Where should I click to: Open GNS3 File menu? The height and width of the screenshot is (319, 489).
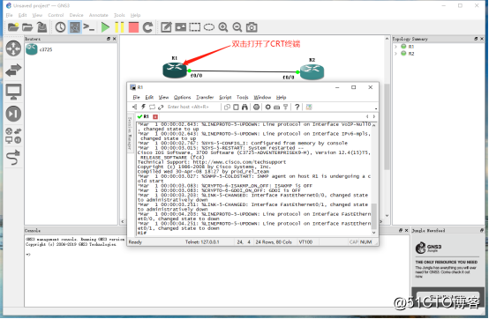click(10, 15)
